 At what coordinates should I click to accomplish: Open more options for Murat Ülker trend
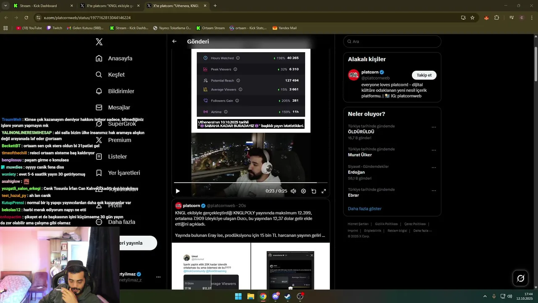(x=434, y=150)
